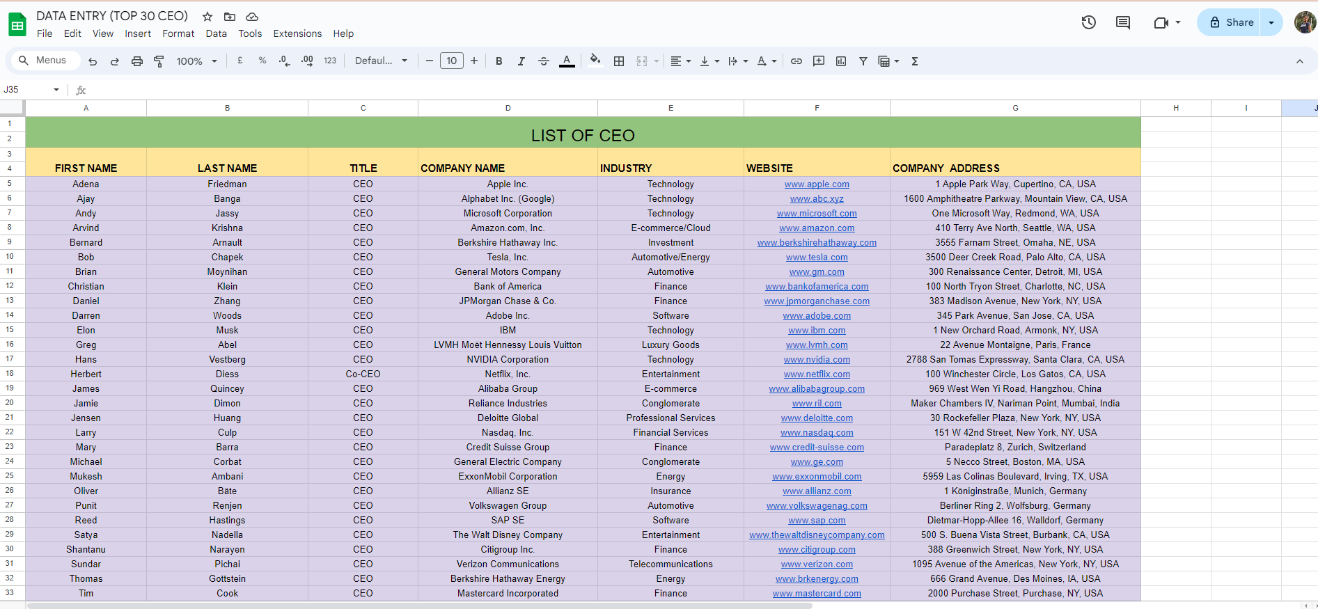Viewport: 1318px width, 609px height.
Task: Open the Format menu
Action: pyautogui.click(x=178, y=33)
